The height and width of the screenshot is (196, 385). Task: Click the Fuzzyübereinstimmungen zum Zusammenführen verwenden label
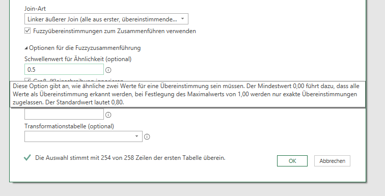click(x=115, y=31)
